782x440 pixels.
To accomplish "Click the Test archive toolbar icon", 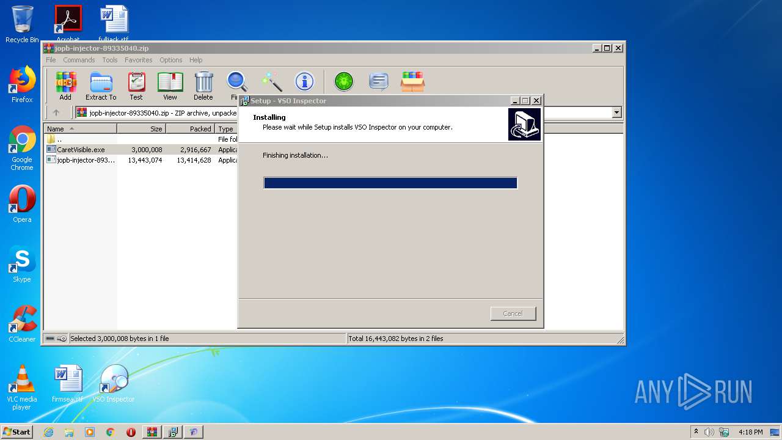I will 136,86.
